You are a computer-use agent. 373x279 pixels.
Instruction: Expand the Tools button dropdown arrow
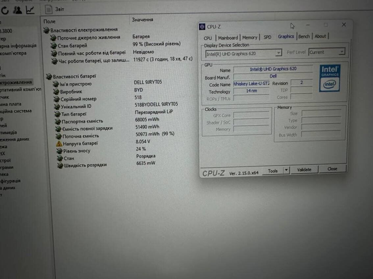(286, 170)
